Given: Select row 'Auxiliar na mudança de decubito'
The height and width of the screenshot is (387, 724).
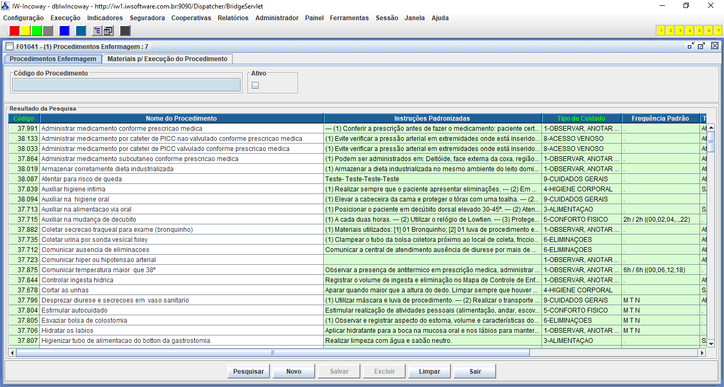Looking at the screenshot, I should click(x=357, y=220).
